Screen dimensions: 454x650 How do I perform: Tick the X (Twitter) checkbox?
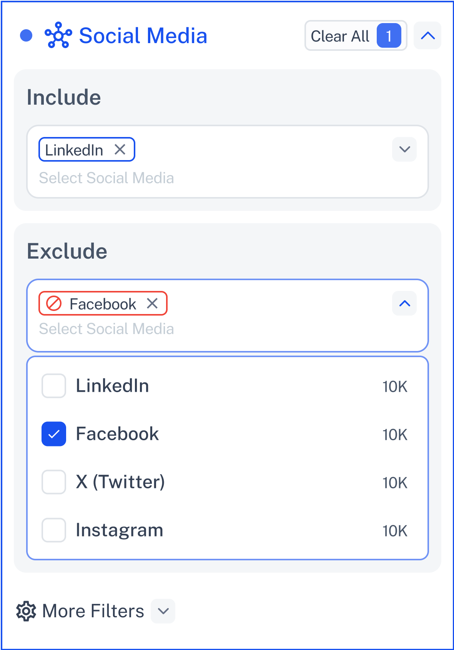54,482
